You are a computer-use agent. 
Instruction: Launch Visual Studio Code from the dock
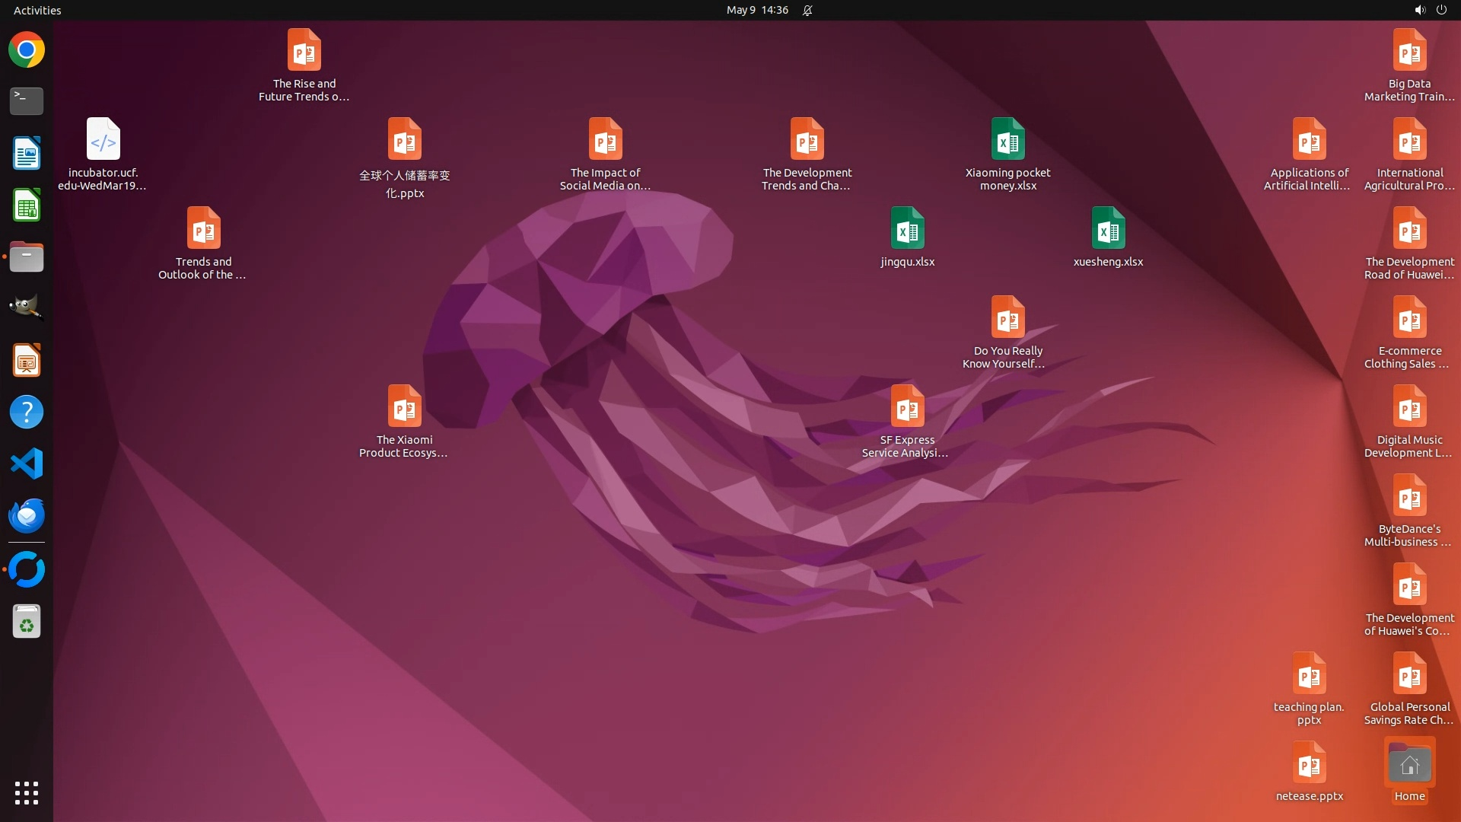pyautogui.click(x=27, y=464)
